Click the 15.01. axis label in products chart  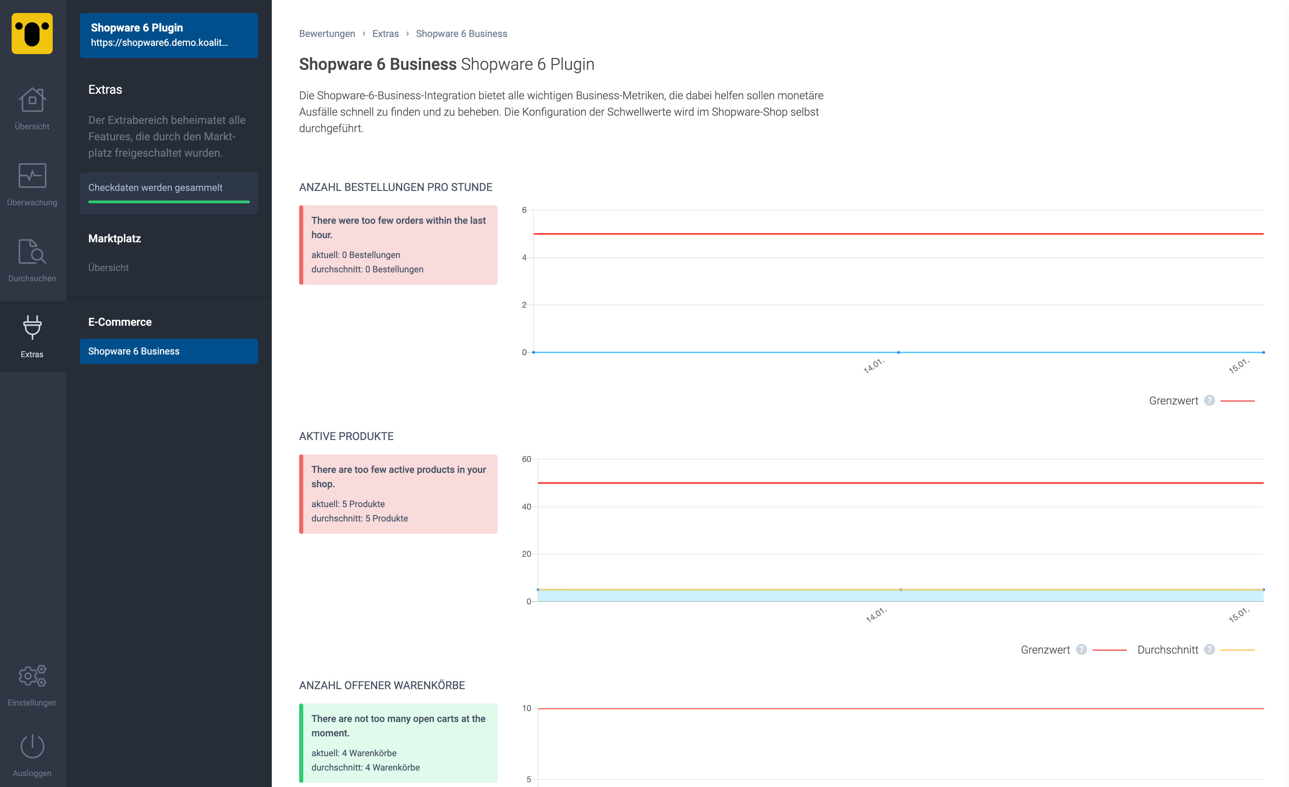1239,615
